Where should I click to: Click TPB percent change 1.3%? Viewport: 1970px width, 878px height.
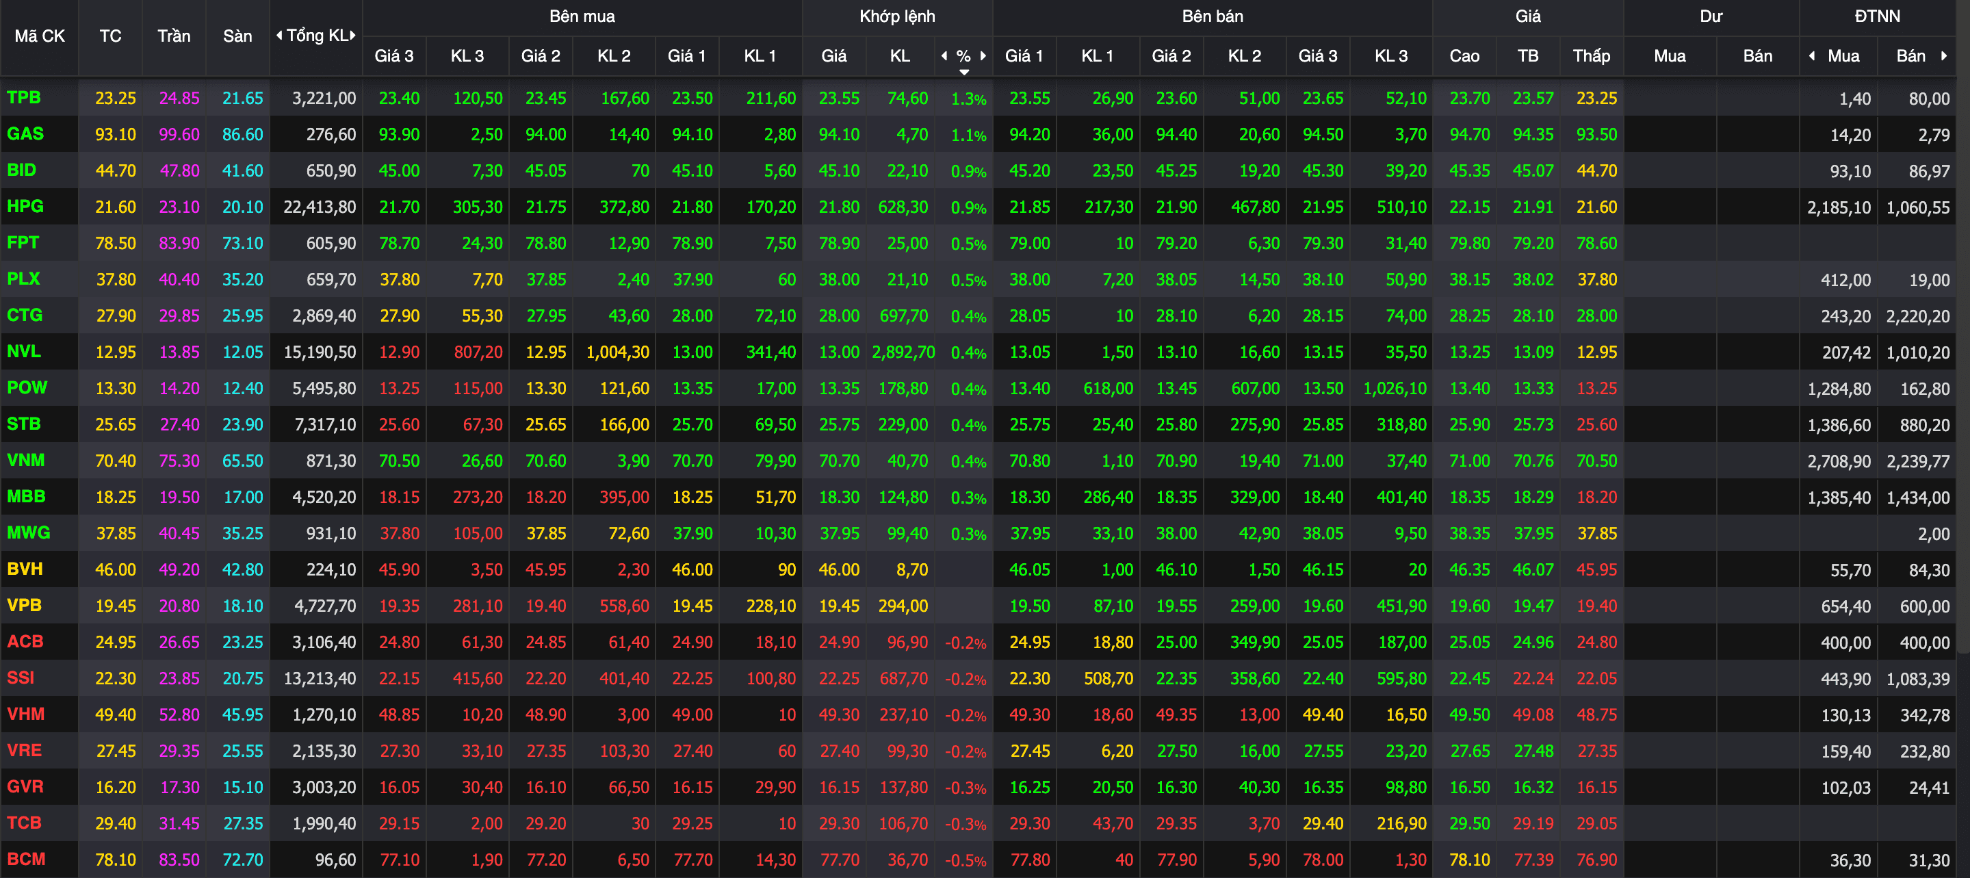pos(968,99)
